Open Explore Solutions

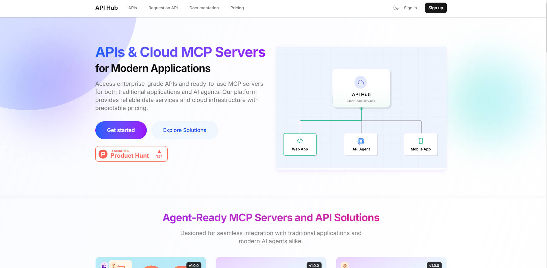coord(185,130)
